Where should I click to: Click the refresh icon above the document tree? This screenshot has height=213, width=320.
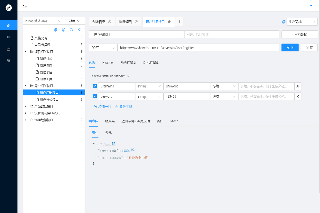tap(71, 30)
